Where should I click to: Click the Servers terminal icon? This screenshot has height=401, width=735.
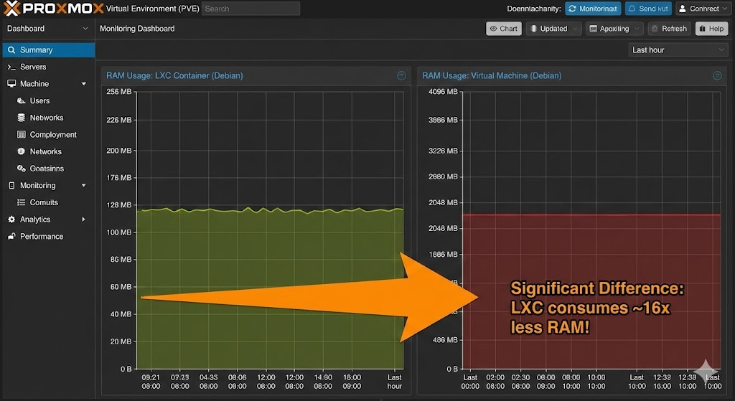11,67
